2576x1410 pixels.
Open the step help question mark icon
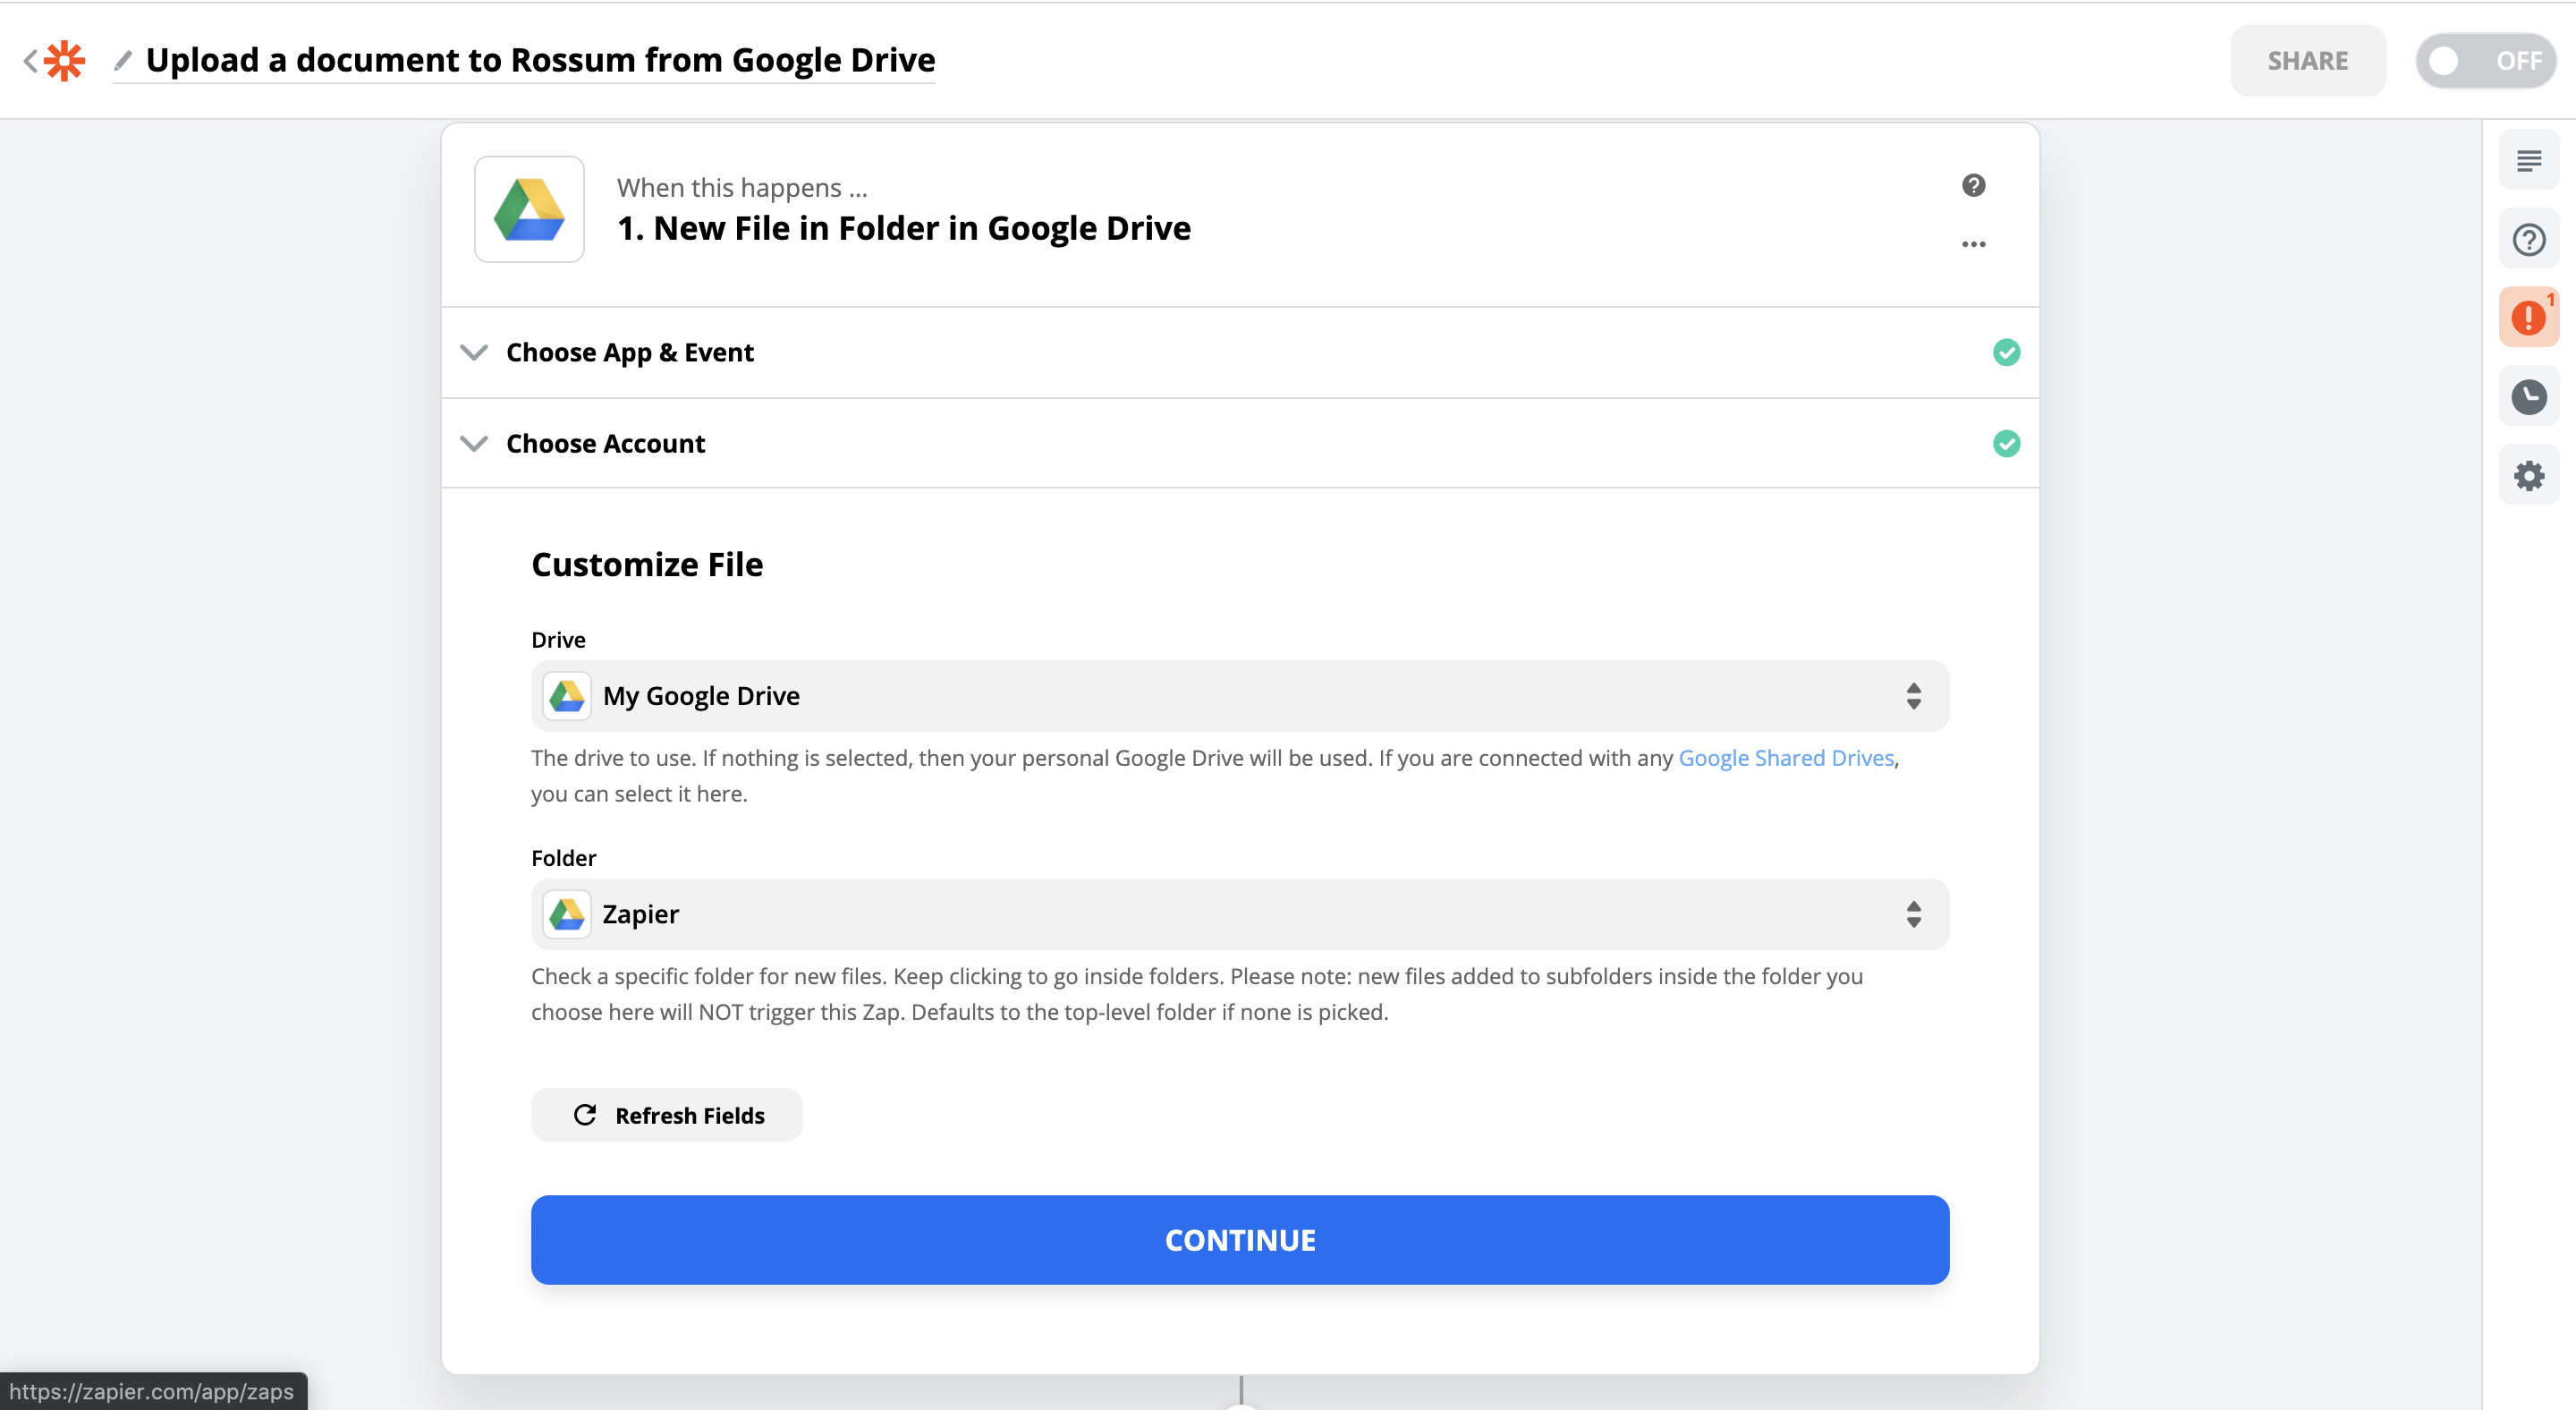click(x=1973, y=185)
